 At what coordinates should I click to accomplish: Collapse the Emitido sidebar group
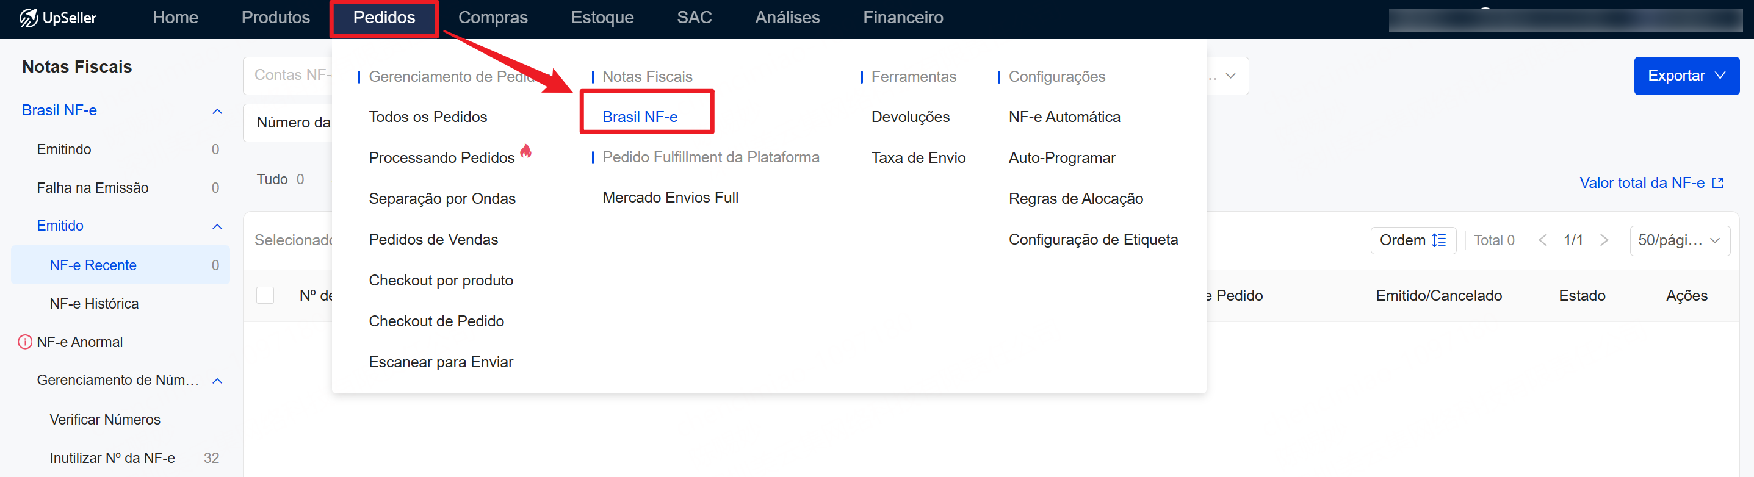point(217,226)
